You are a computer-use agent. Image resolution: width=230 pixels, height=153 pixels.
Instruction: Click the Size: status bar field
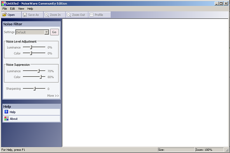tap(176, 150)
